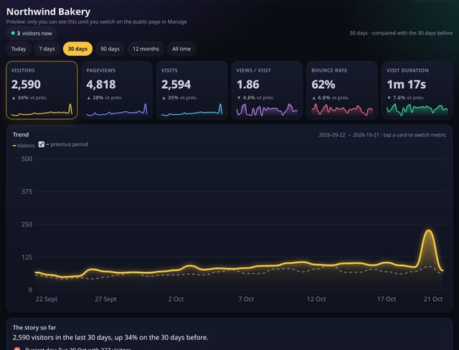
Task: Click the 1.86 views per visit value
Action: click(248, 85)
